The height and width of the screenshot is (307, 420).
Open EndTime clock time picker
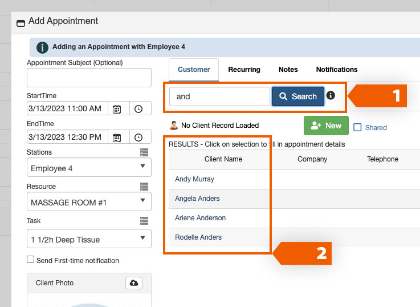pyautogui.click(x=138, y=137)
